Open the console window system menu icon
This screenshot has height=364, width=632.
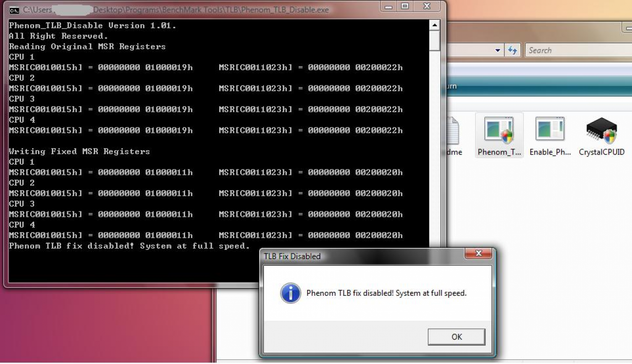(14, 9)
